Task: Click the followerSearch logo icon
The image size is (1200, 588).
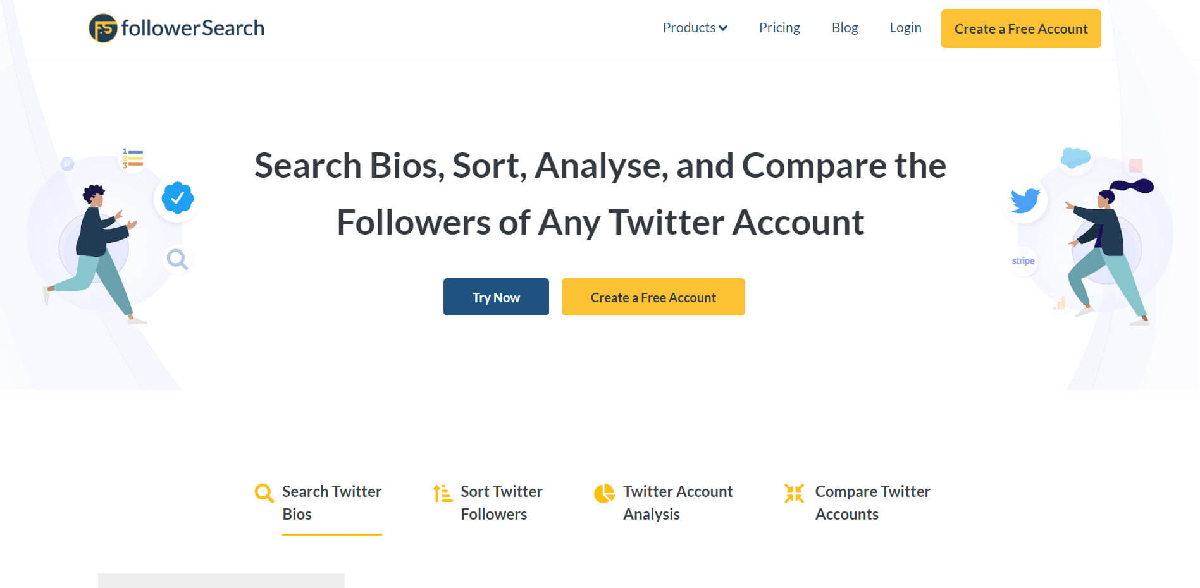Action: (x=103, y=28)
